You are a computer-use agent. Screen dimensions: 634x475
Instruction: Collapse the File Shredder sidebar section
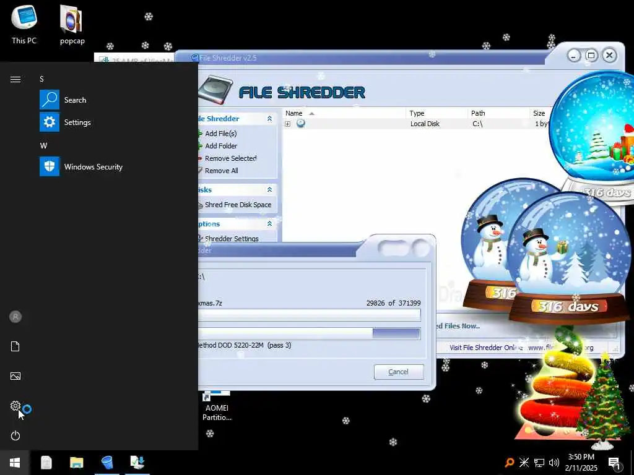(x=270, y=118)
